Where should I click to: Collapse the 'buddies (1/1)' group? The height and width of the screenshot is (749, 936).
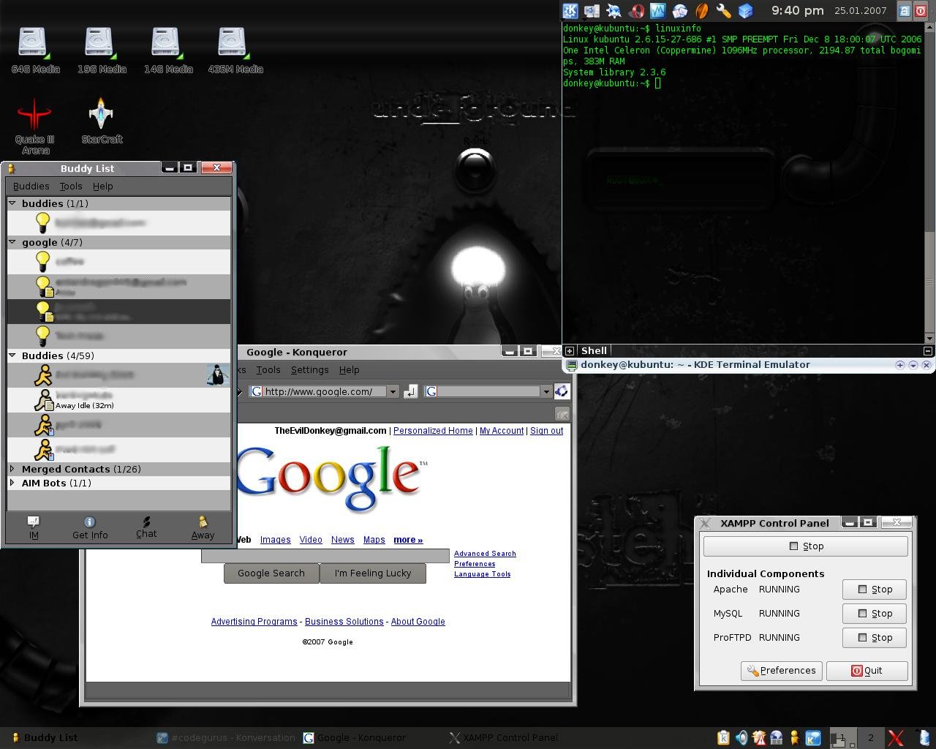(x=12, y=203)
